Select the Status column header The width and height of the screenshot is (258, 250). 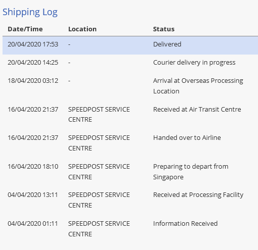coord(164,29)
